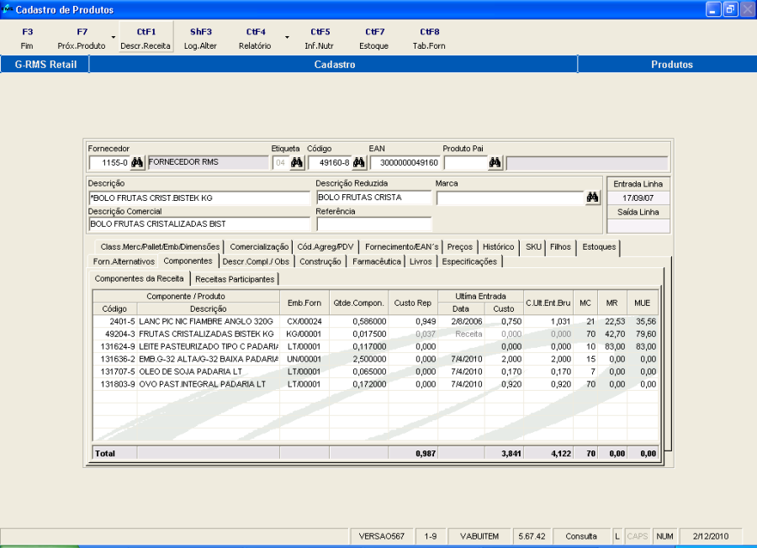Open the CtF5 Inf.Nutr toolbar button
757x548 pixels.
[x=320, y=39]
